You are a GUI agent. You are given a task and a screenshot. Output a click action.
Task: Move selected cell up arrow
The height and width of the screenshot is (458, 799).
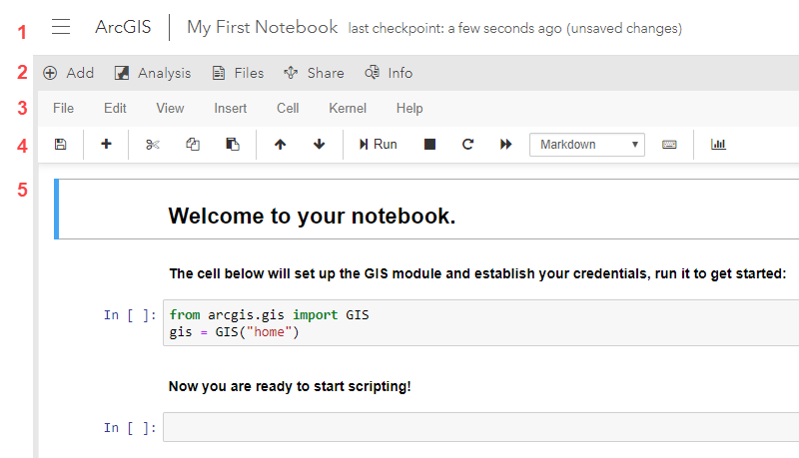coord(280,145)
